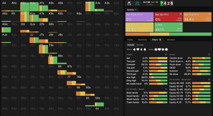Select the AA cell in hand matrix
213x116 pixels.
click(6, 6)
